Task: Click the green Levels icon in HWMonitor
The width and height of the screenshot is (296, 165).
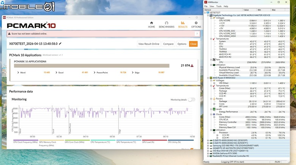Action: (214, 109)
